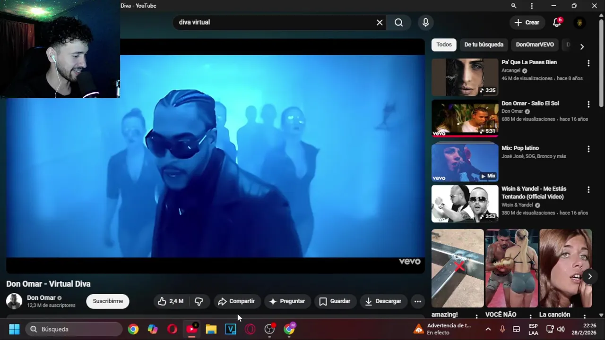The height and width of the screenshot is (340, 605).
Task: Click the Don Omar channel name below the video
Action: click(41, 298)
